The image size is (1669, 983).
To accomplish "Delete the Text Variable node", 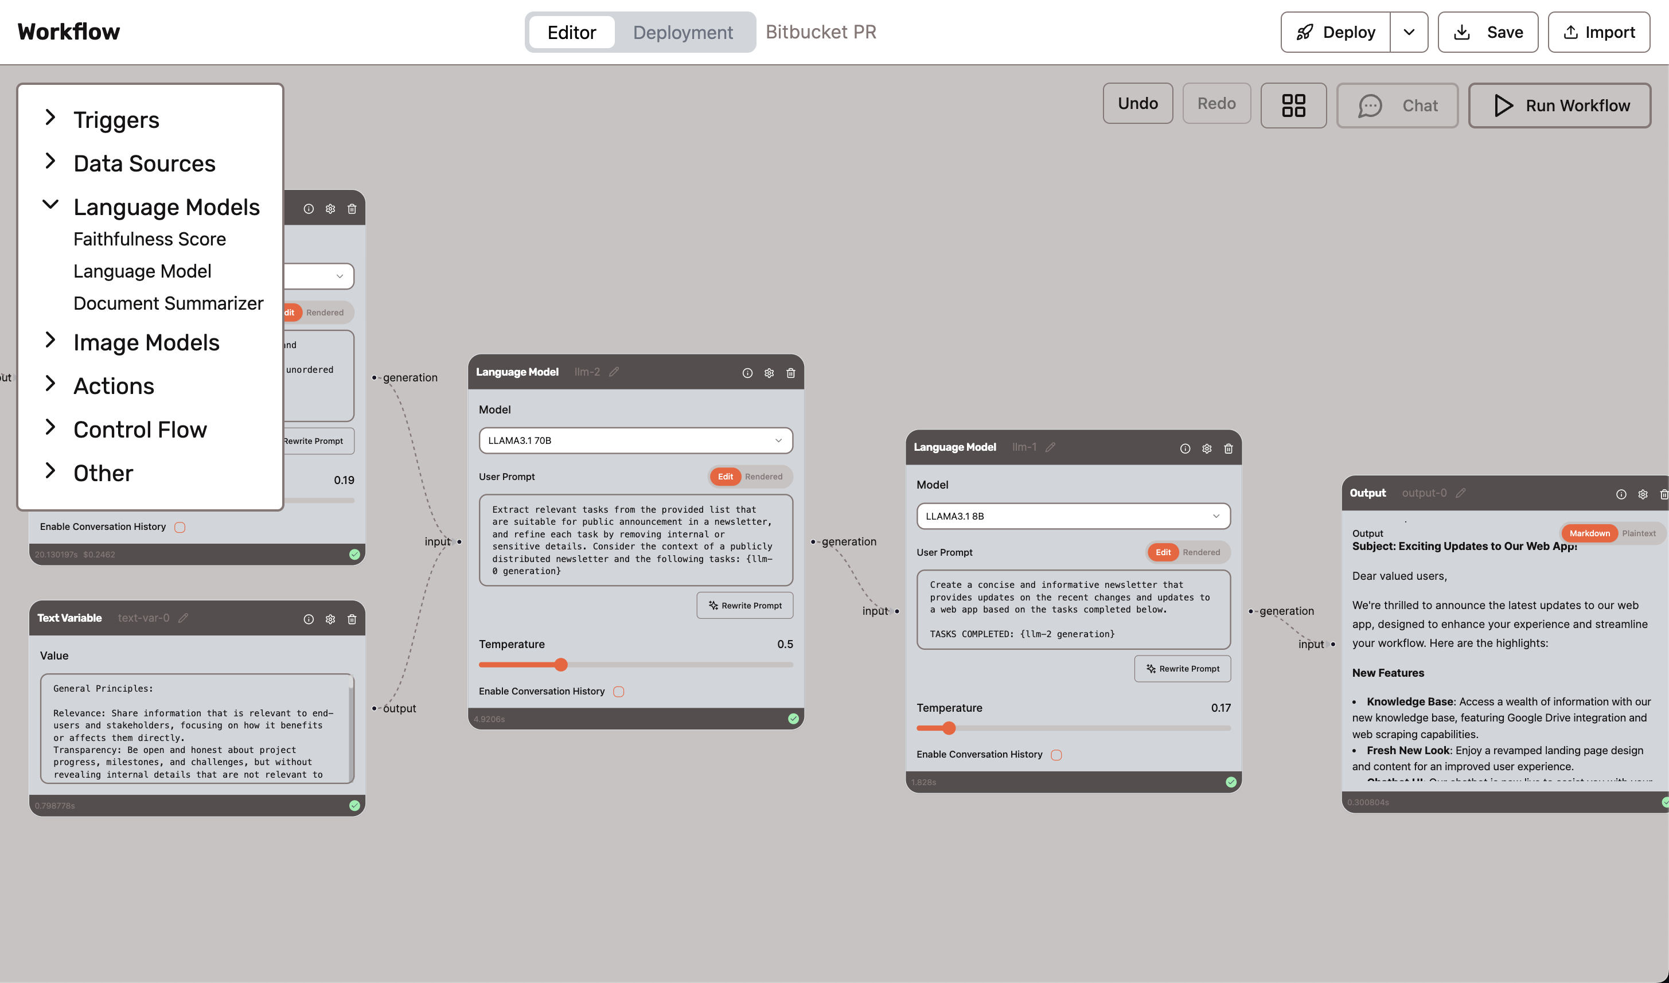I will (x=352, y=619).
